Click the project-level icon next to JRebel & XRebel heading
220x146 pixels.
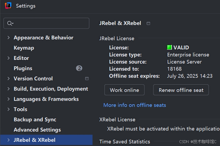[x=148, y=23]
